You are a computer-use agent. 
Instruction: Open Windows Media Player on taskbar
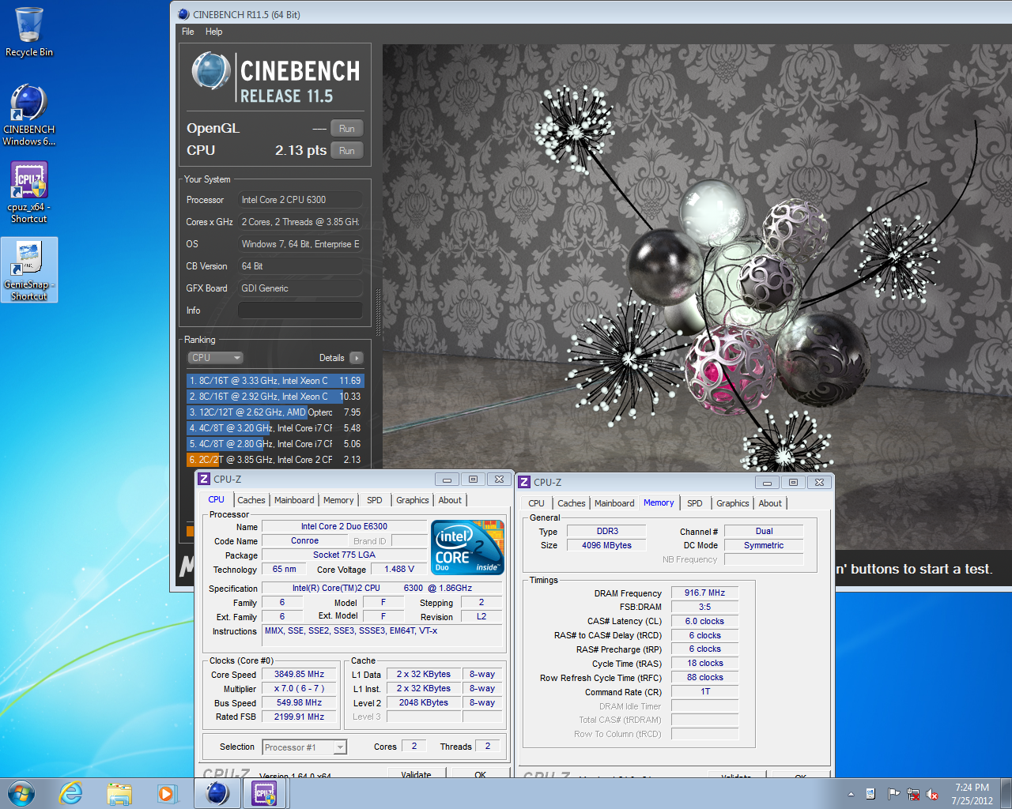tap(167, 793)
